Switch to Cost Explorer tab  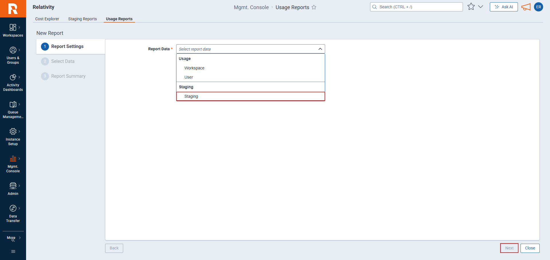pos(47,19)
